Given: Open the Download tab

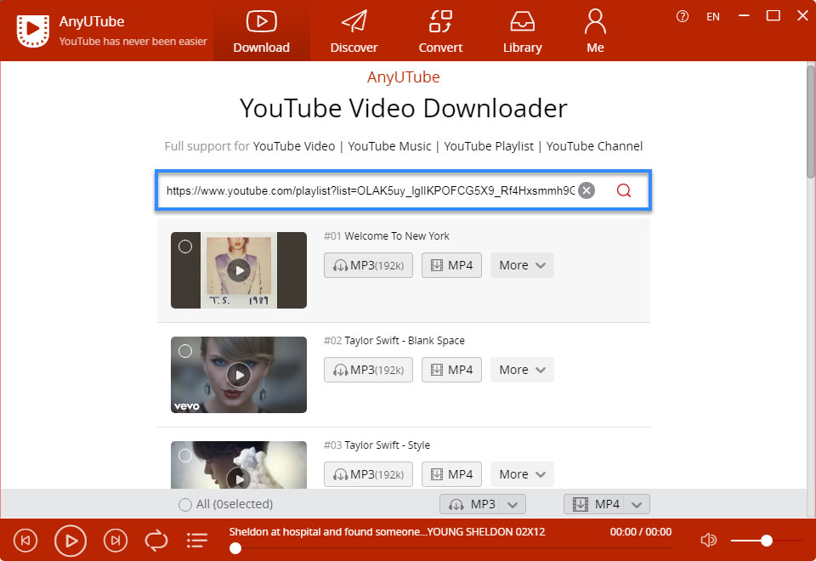Looking at the screenshot, I should [x=261, y=31].
